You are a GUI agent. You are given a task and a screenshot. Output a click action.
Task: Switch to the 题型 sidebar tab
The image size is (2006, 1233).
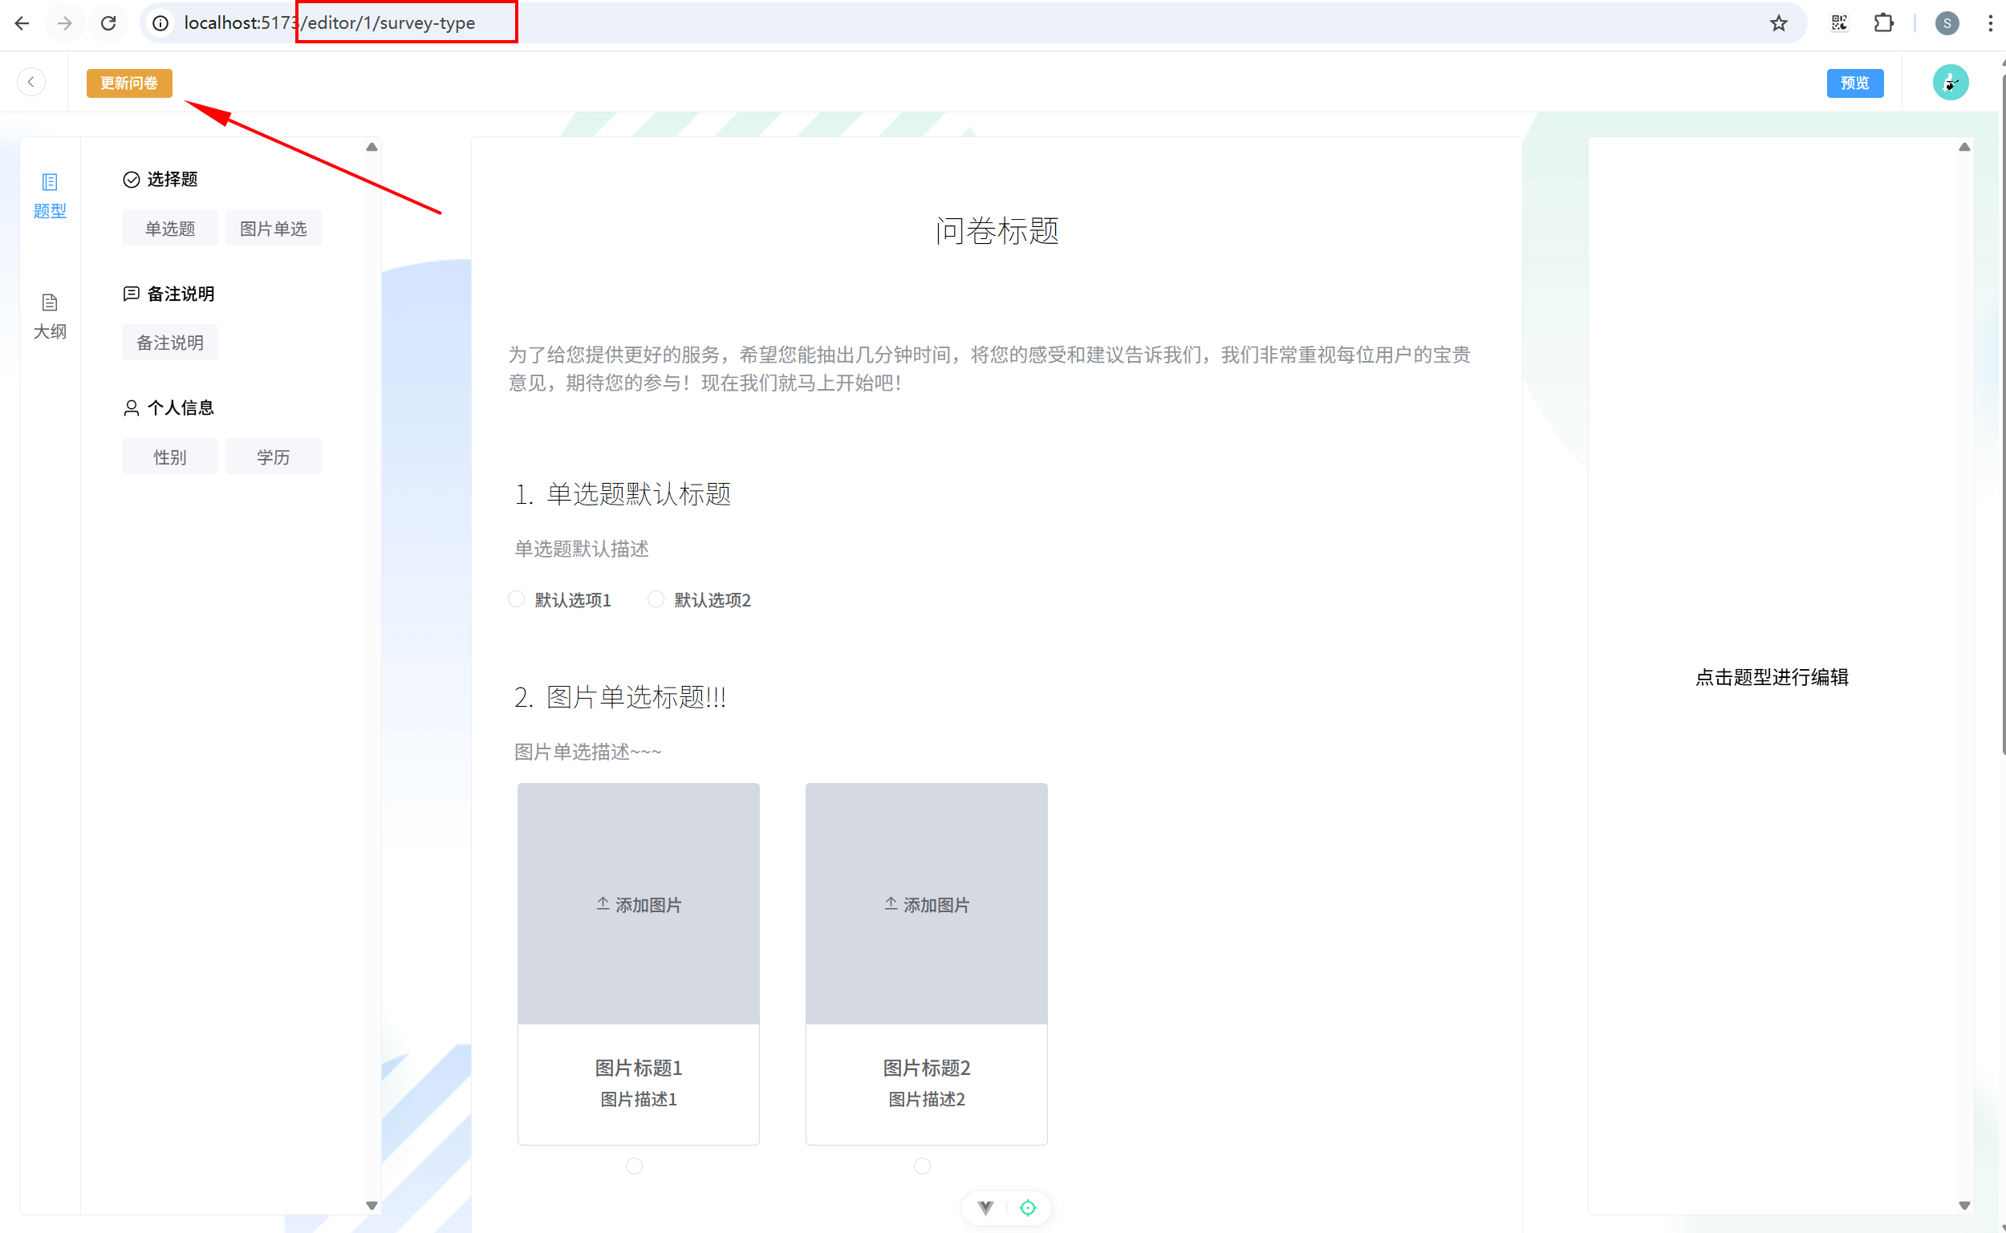coord(49,196)
